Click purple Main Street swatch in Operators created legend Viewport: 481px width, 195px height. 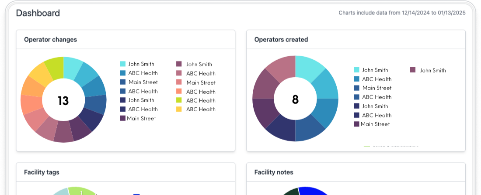point(356,124)
